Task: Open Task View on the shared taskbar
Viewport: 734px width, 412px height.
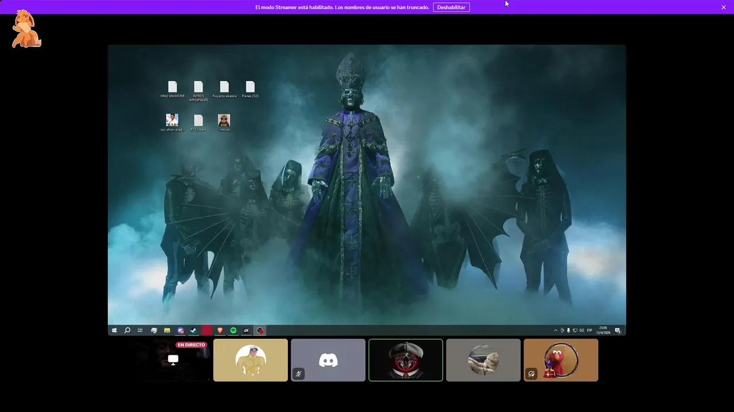Action: (140, 330)
